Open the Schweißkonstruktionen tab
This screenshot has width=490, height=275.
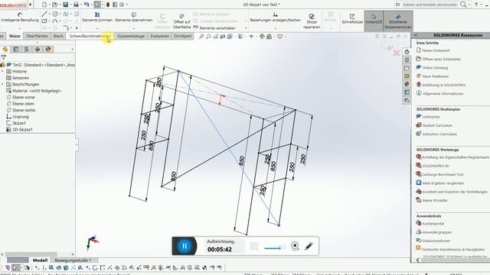pos(90,36)
